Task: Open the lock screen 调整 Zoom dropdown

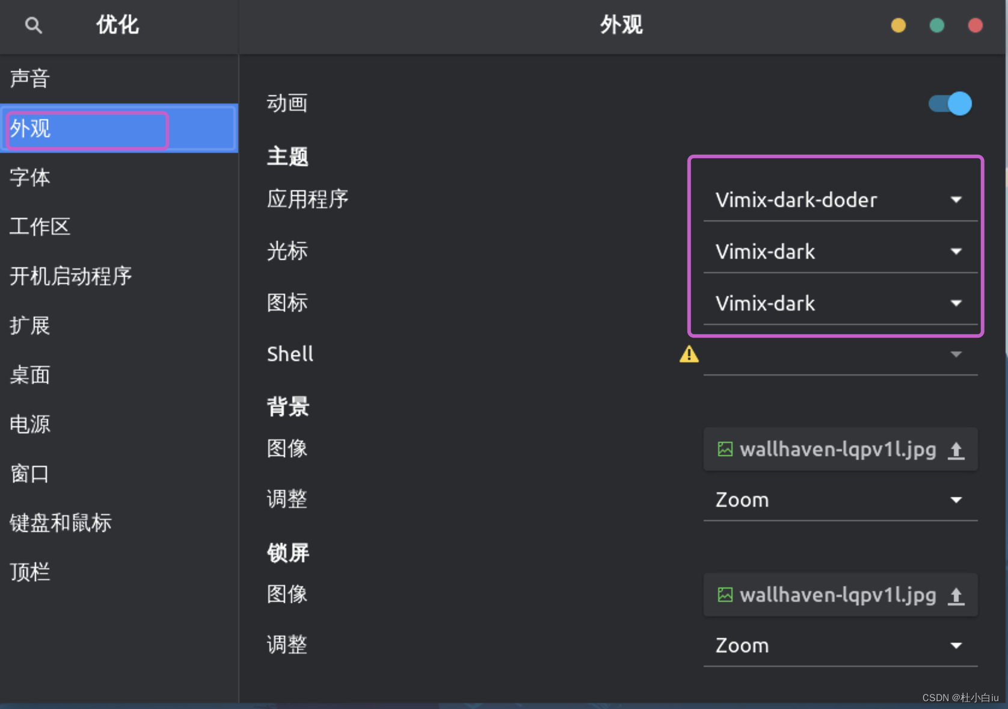Action: point(841,646)
